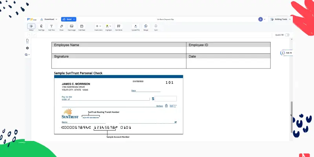Image resolution: width=314 pixels, height=157 pixels.
Task: Click the dollar amount box on check
Action: pyautogui.click(x=166, y=99)
